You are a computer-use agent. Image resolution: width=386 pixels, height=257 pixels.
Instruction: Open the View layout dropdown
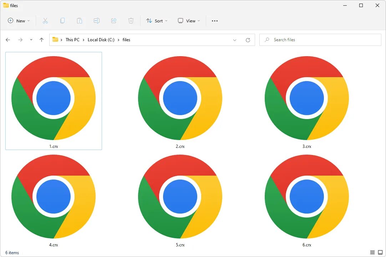click(189, 21)
